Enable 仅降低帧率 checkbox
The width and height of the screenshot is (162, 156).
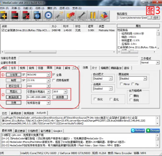pos(54,80)
